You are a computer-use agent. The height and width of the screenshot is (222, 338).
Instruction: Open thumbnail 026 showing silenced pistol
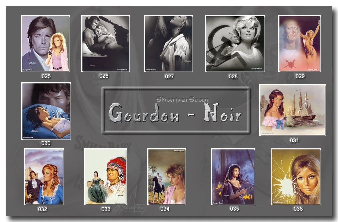tap(105, 43)
